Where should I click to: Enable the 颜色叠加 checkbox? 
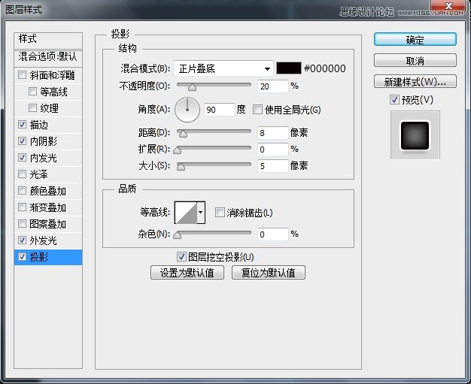[23, 191]
